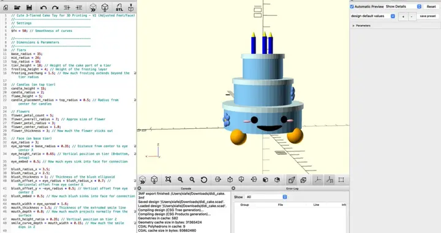441x233 pixels.
Task: Export the model as STL
Action: (119, 7)
